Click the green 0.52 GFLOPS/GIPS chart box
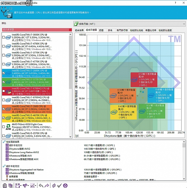Viewport: 187px width, 188px height. coord(152,111)
